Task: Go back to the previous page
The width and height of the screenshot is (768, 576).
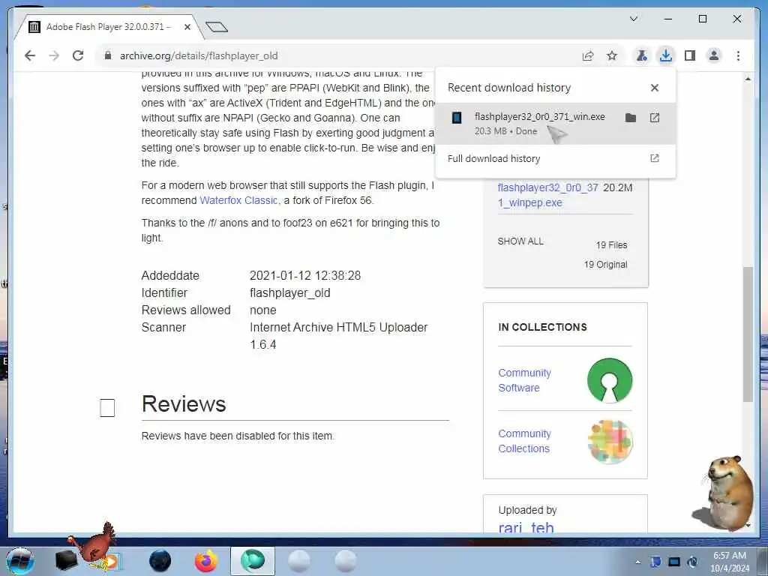Action: (30, 55)
